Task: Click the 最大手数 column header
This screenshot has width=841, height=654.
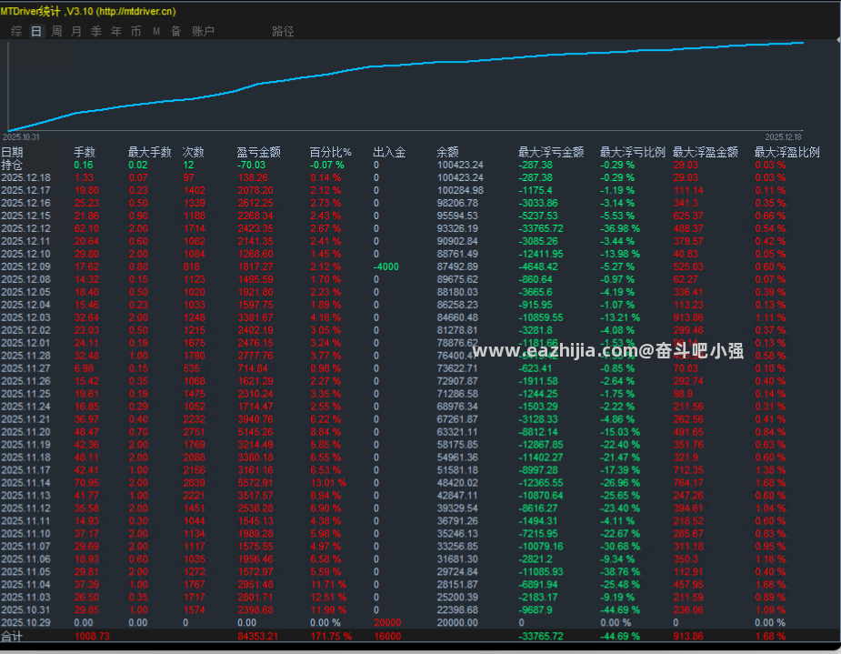Action: tap(150, 153)
